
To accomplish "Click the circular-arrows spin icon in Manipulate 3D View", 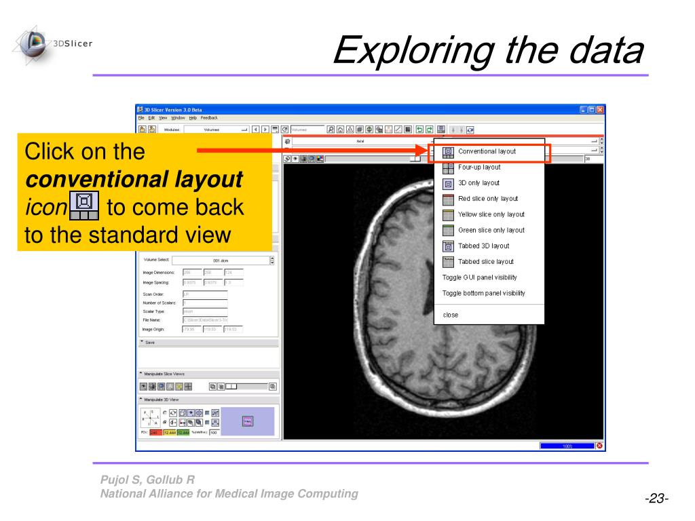I will (x=173, y=413).
